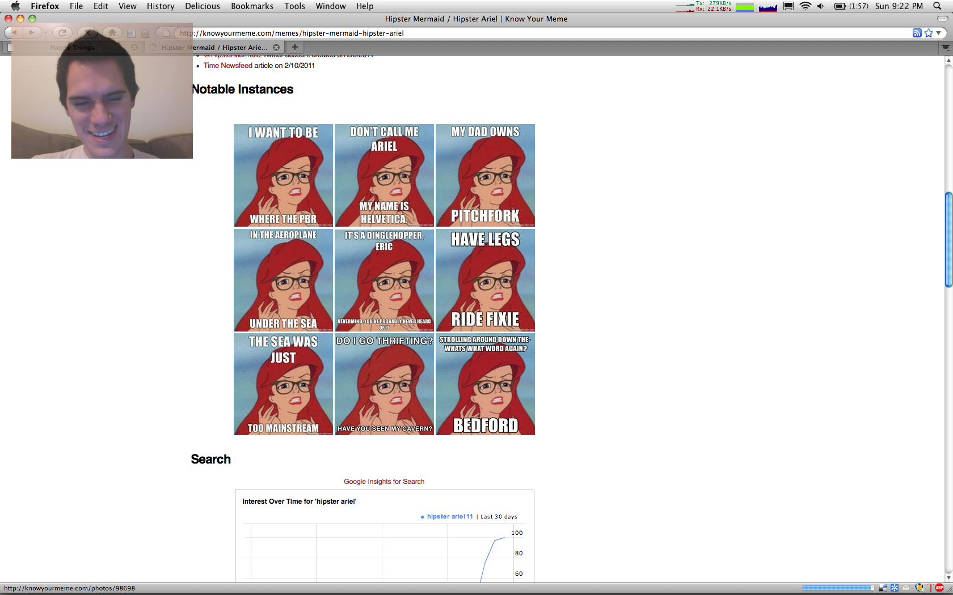Open the URL history dropdown arrow
953x595 pixels.
pos(939,33)
